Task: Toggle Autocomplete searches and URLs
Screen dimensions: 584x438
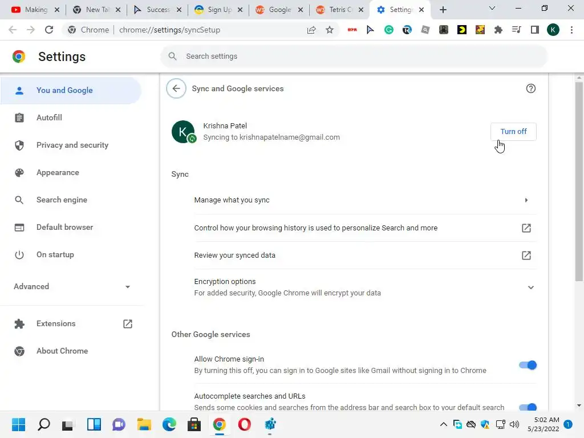Action: pos(528,407)
